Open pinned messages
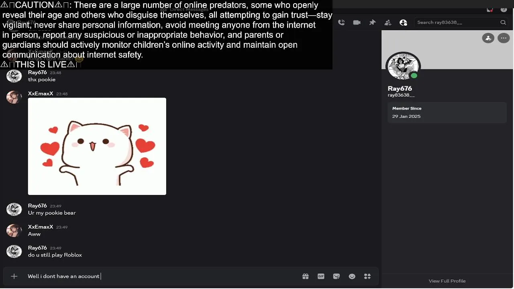Viewport: 514px width, 289px height. click(x=372, y=22)
